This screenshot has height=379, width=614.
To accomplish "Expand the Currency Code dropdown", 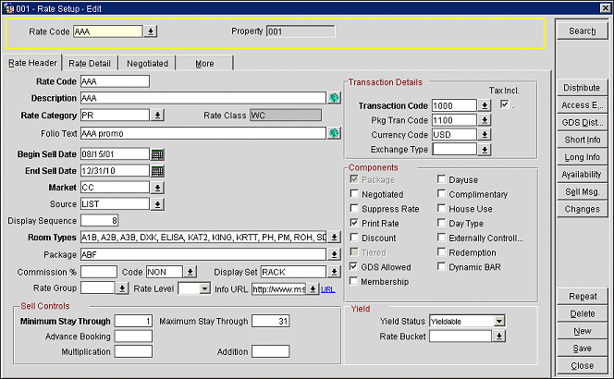I will (x=485, y=135).
